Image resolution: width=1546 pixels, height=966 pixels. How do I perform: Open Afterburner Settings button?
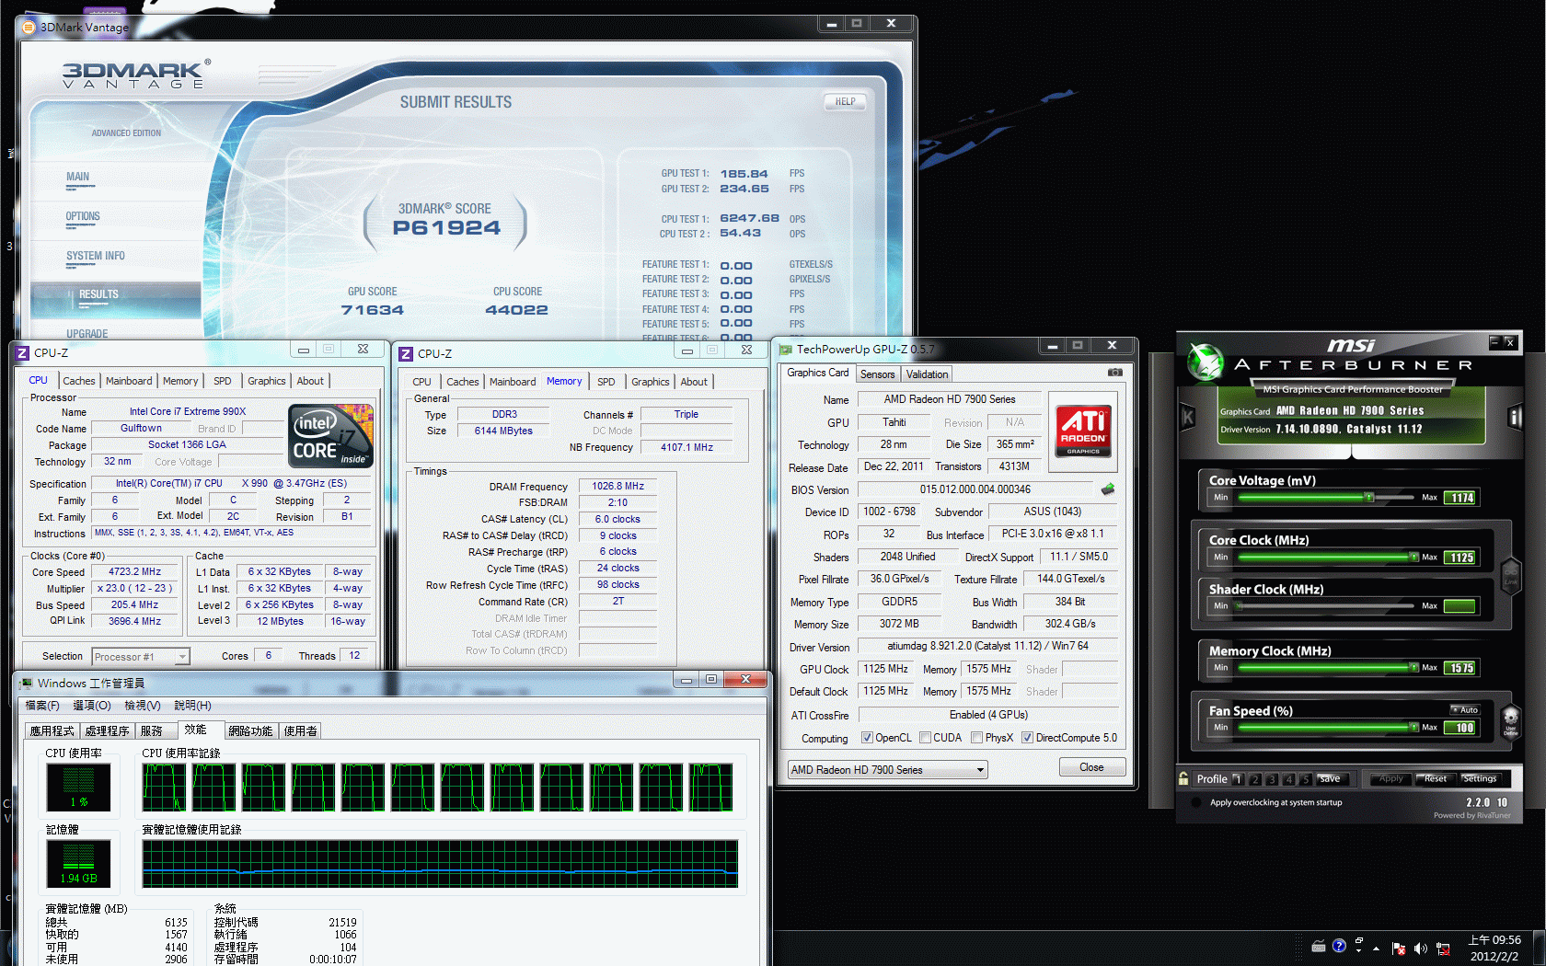coord(1480,778)
